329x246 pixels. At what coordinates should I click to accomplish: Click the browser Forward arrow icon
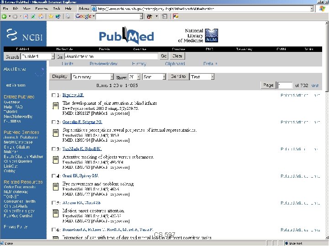pos(15,16)
